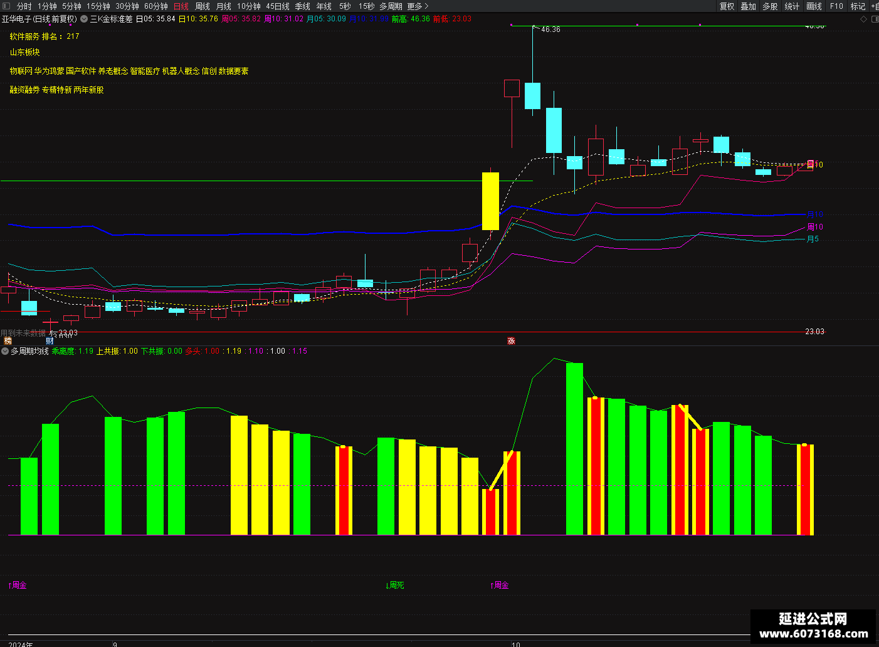Switch to the 周线 weekly tab

[203, 6]
